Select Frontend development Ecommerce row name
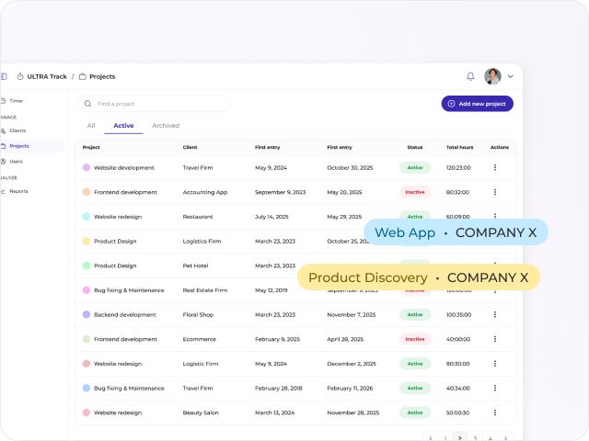 pos(125,339)
